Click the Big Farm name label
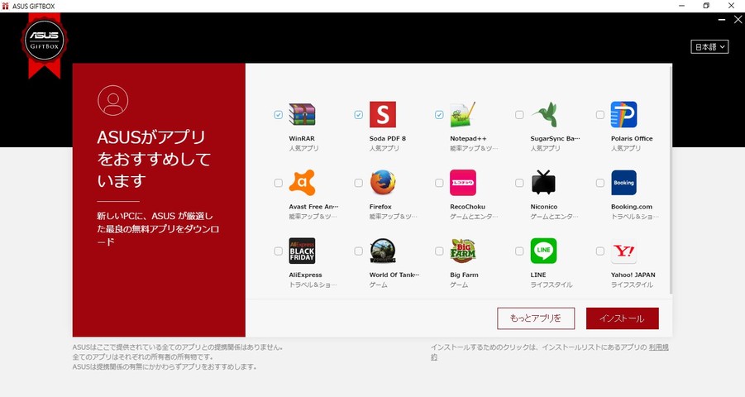745x397 pixels. tap(464, 275)
